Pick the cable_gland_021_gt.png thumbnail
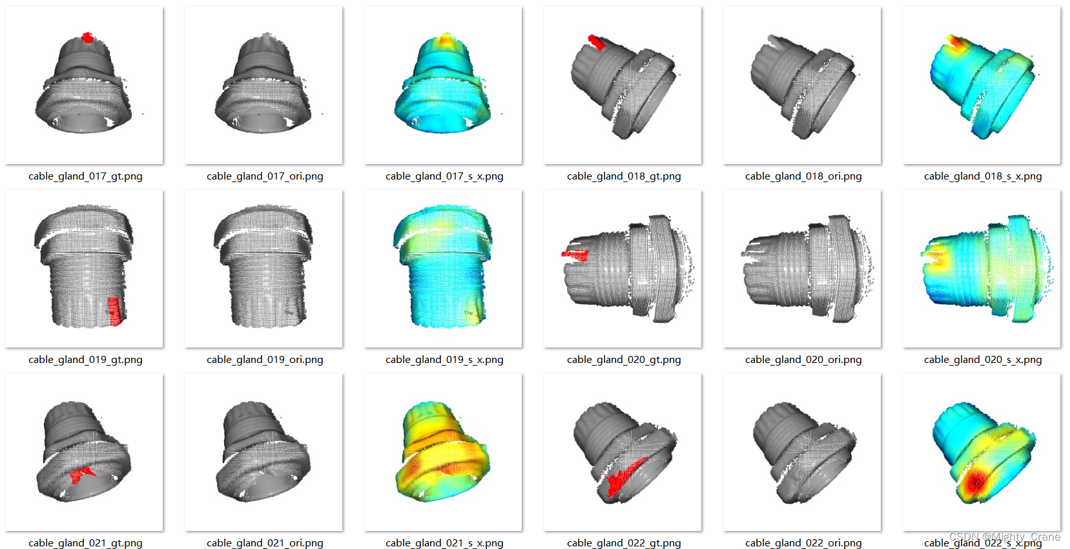This screenshot has width=1070, height=549. point(84,452)
